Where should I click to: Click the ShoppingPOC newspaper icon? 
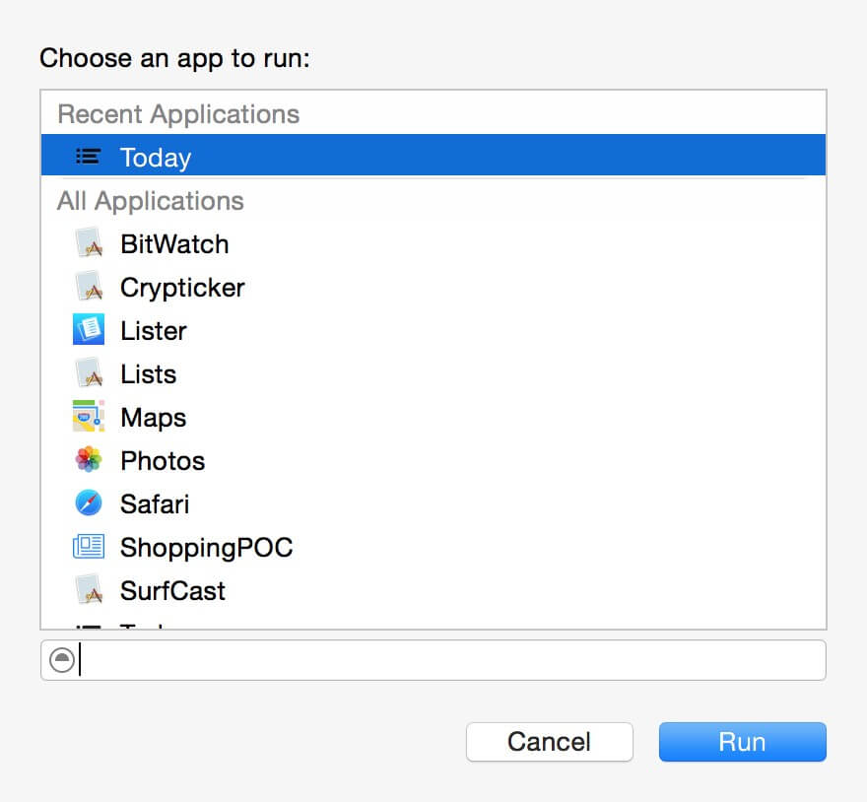point(89,547)
